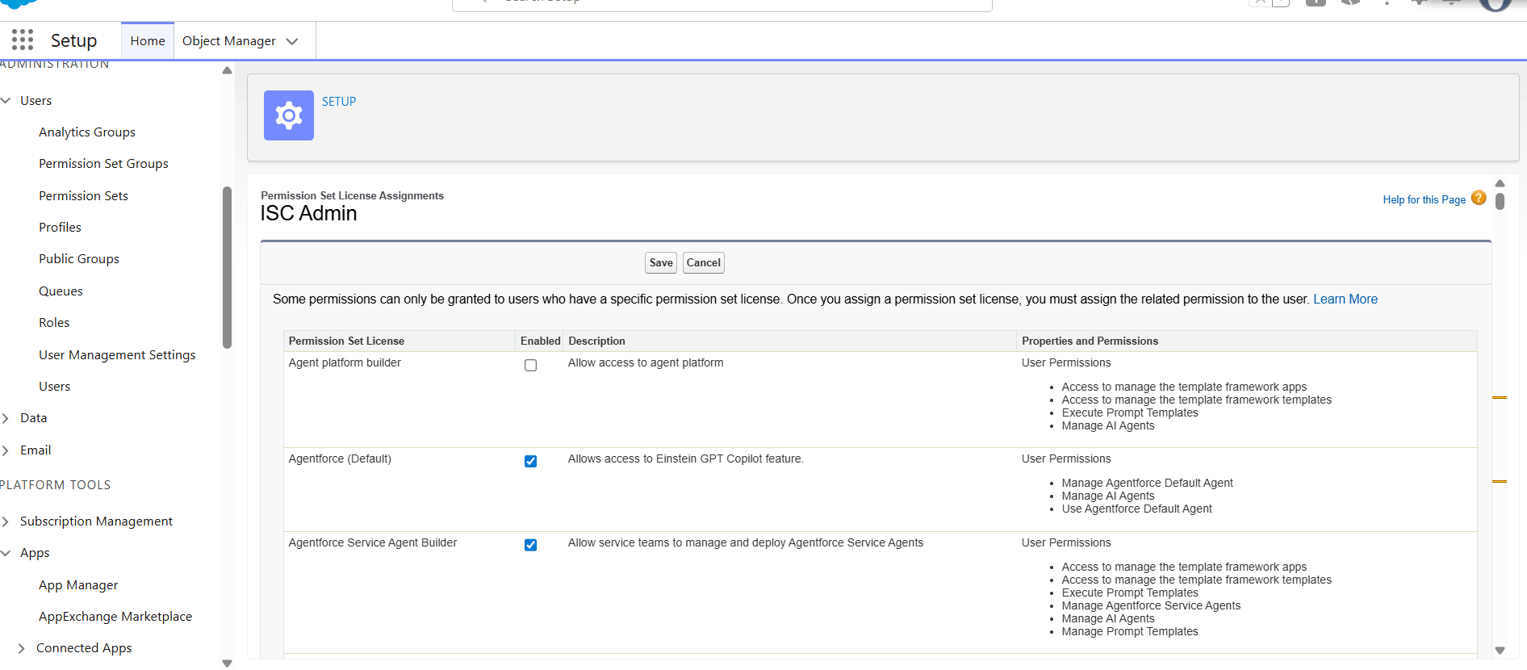This screenshot has height=670, width=1527.
Task: Open App Manager in sidebar
Action: tap(78, 585)
